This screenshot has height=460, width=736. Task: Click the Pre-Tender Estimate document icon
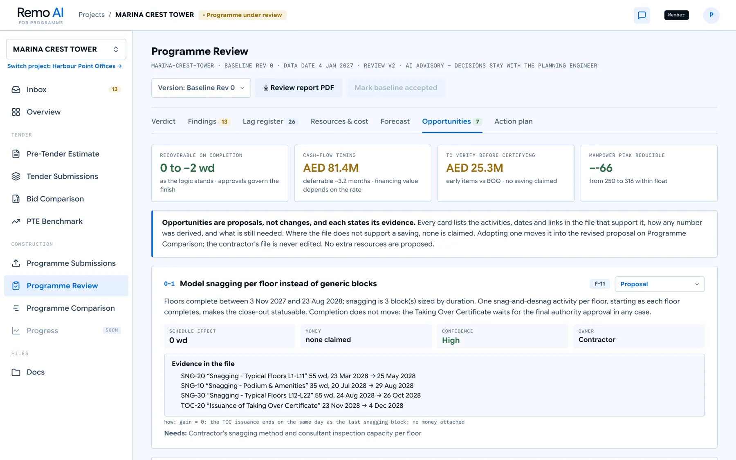[x=16, y=154]
